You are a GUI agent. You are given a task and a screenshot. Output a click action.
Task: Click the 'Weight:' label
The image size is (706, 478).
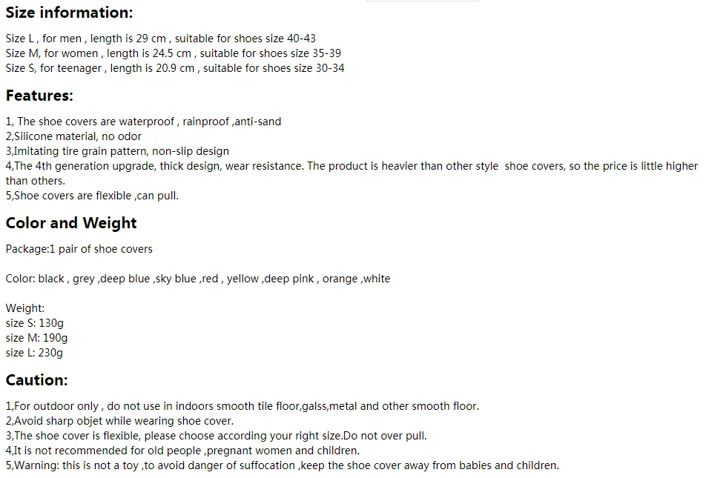coord(24,308)
